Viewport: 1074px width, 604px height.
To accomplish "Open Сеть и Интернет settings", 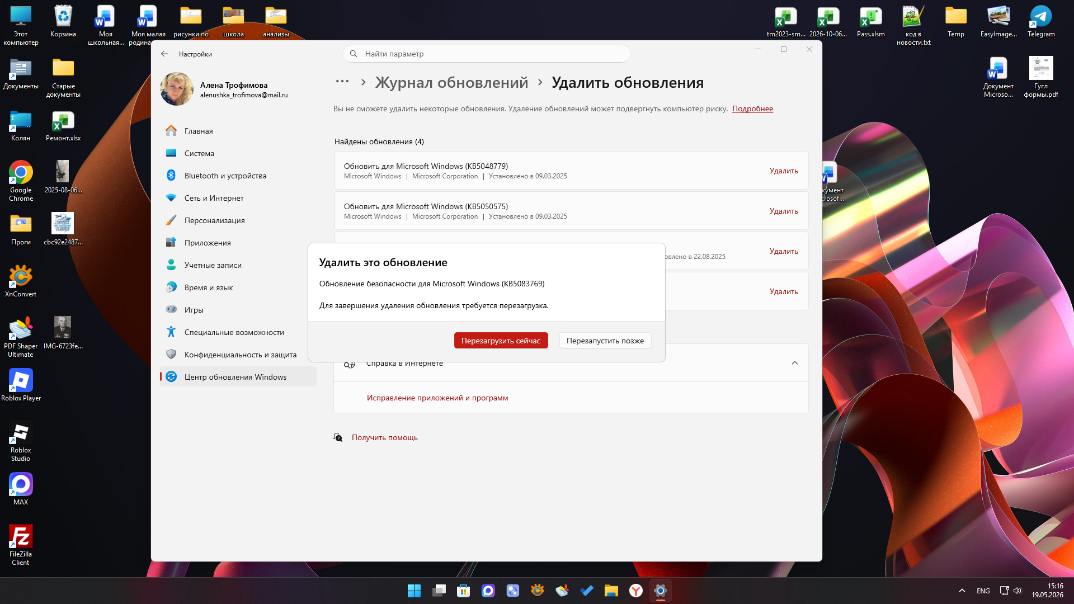I will [x=238, y=198].
